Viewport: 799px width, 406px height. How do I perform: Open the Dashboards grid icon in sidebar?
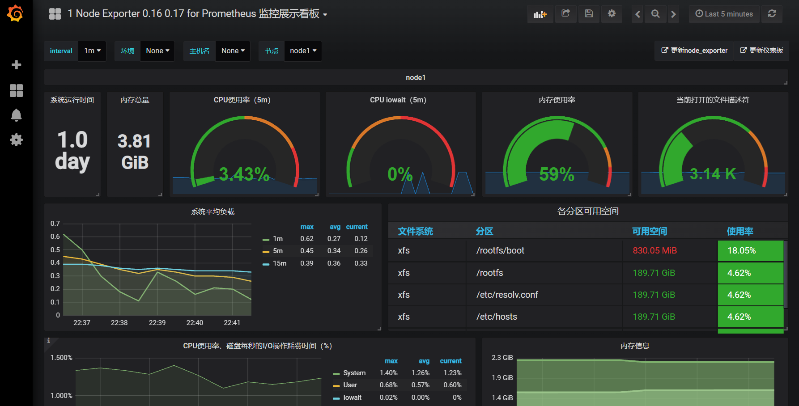(x=16, y=91)
